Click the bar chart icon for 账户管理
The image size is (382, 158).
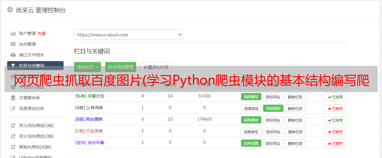click(13, 33)
